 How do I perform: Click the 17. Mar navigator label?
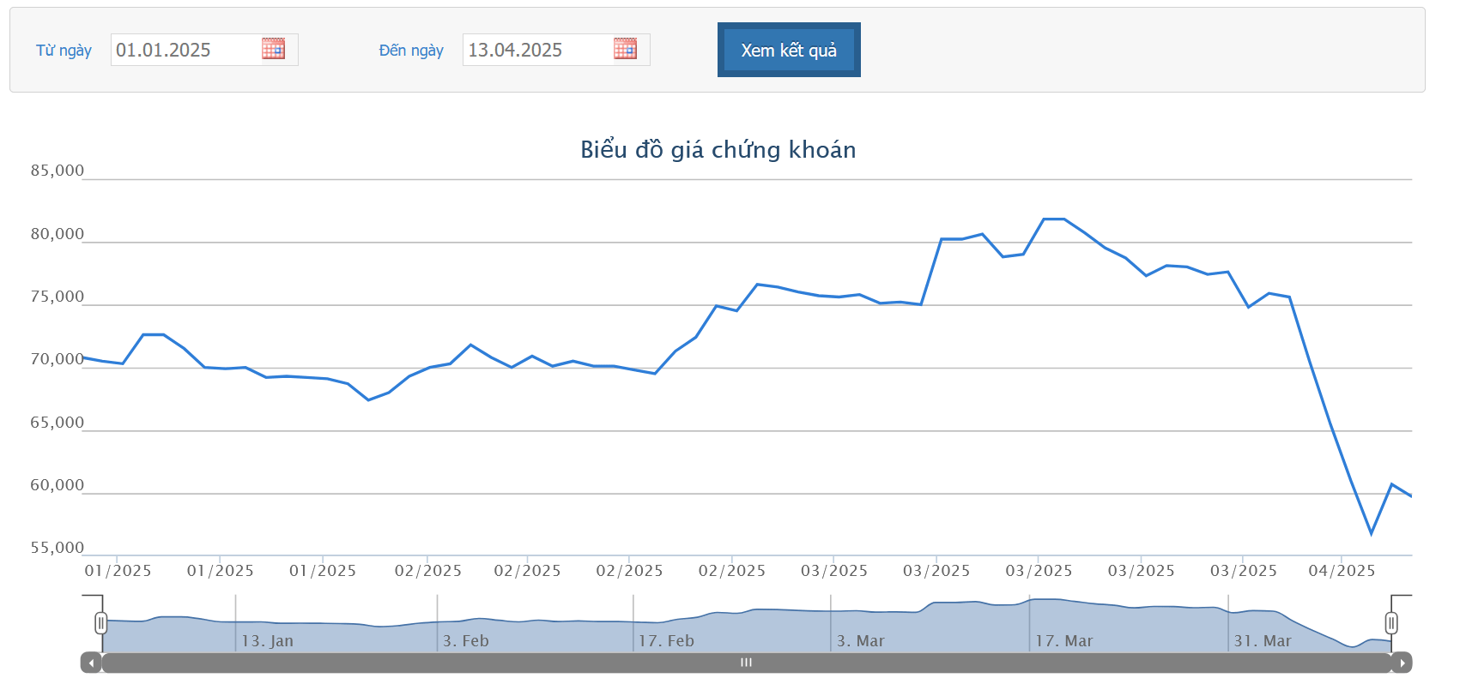pos(1064,641)
